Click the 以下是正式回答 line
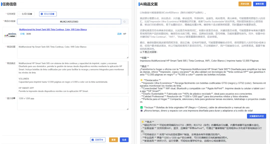 [x=148, y=52]
